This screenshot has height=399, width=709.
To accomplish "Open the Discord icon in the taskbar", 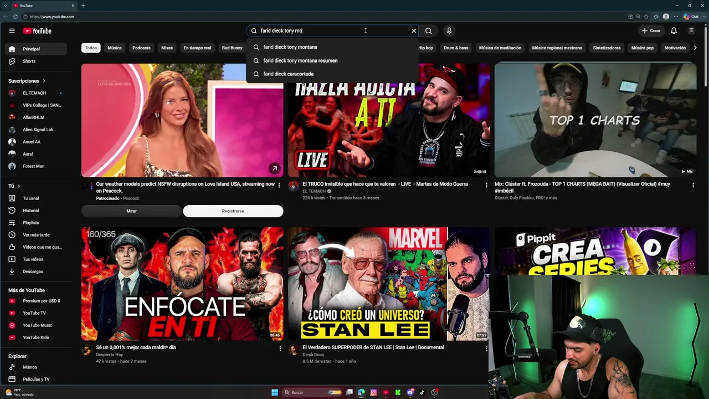I will tap(410, 392).
